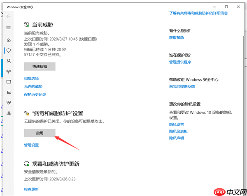The height and width of the screenshot is (196, 247).
Task: Click text 57127 个文件已扫描
Action: click(x=42, y=55)
